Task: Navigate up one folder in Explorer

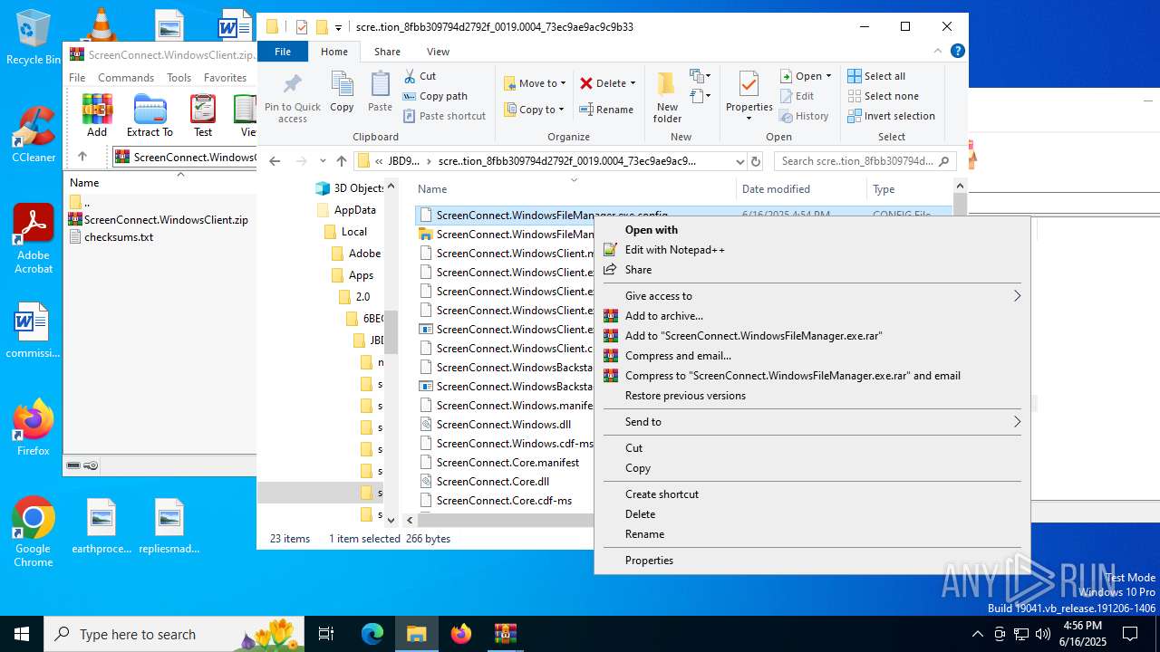Action: click(341, 161)
